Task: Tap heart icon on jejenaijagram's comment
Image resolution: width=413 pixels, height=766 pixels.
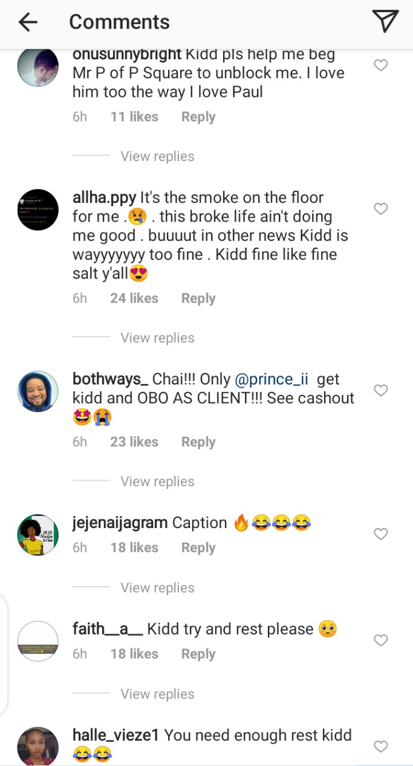Action: (380, 534)
